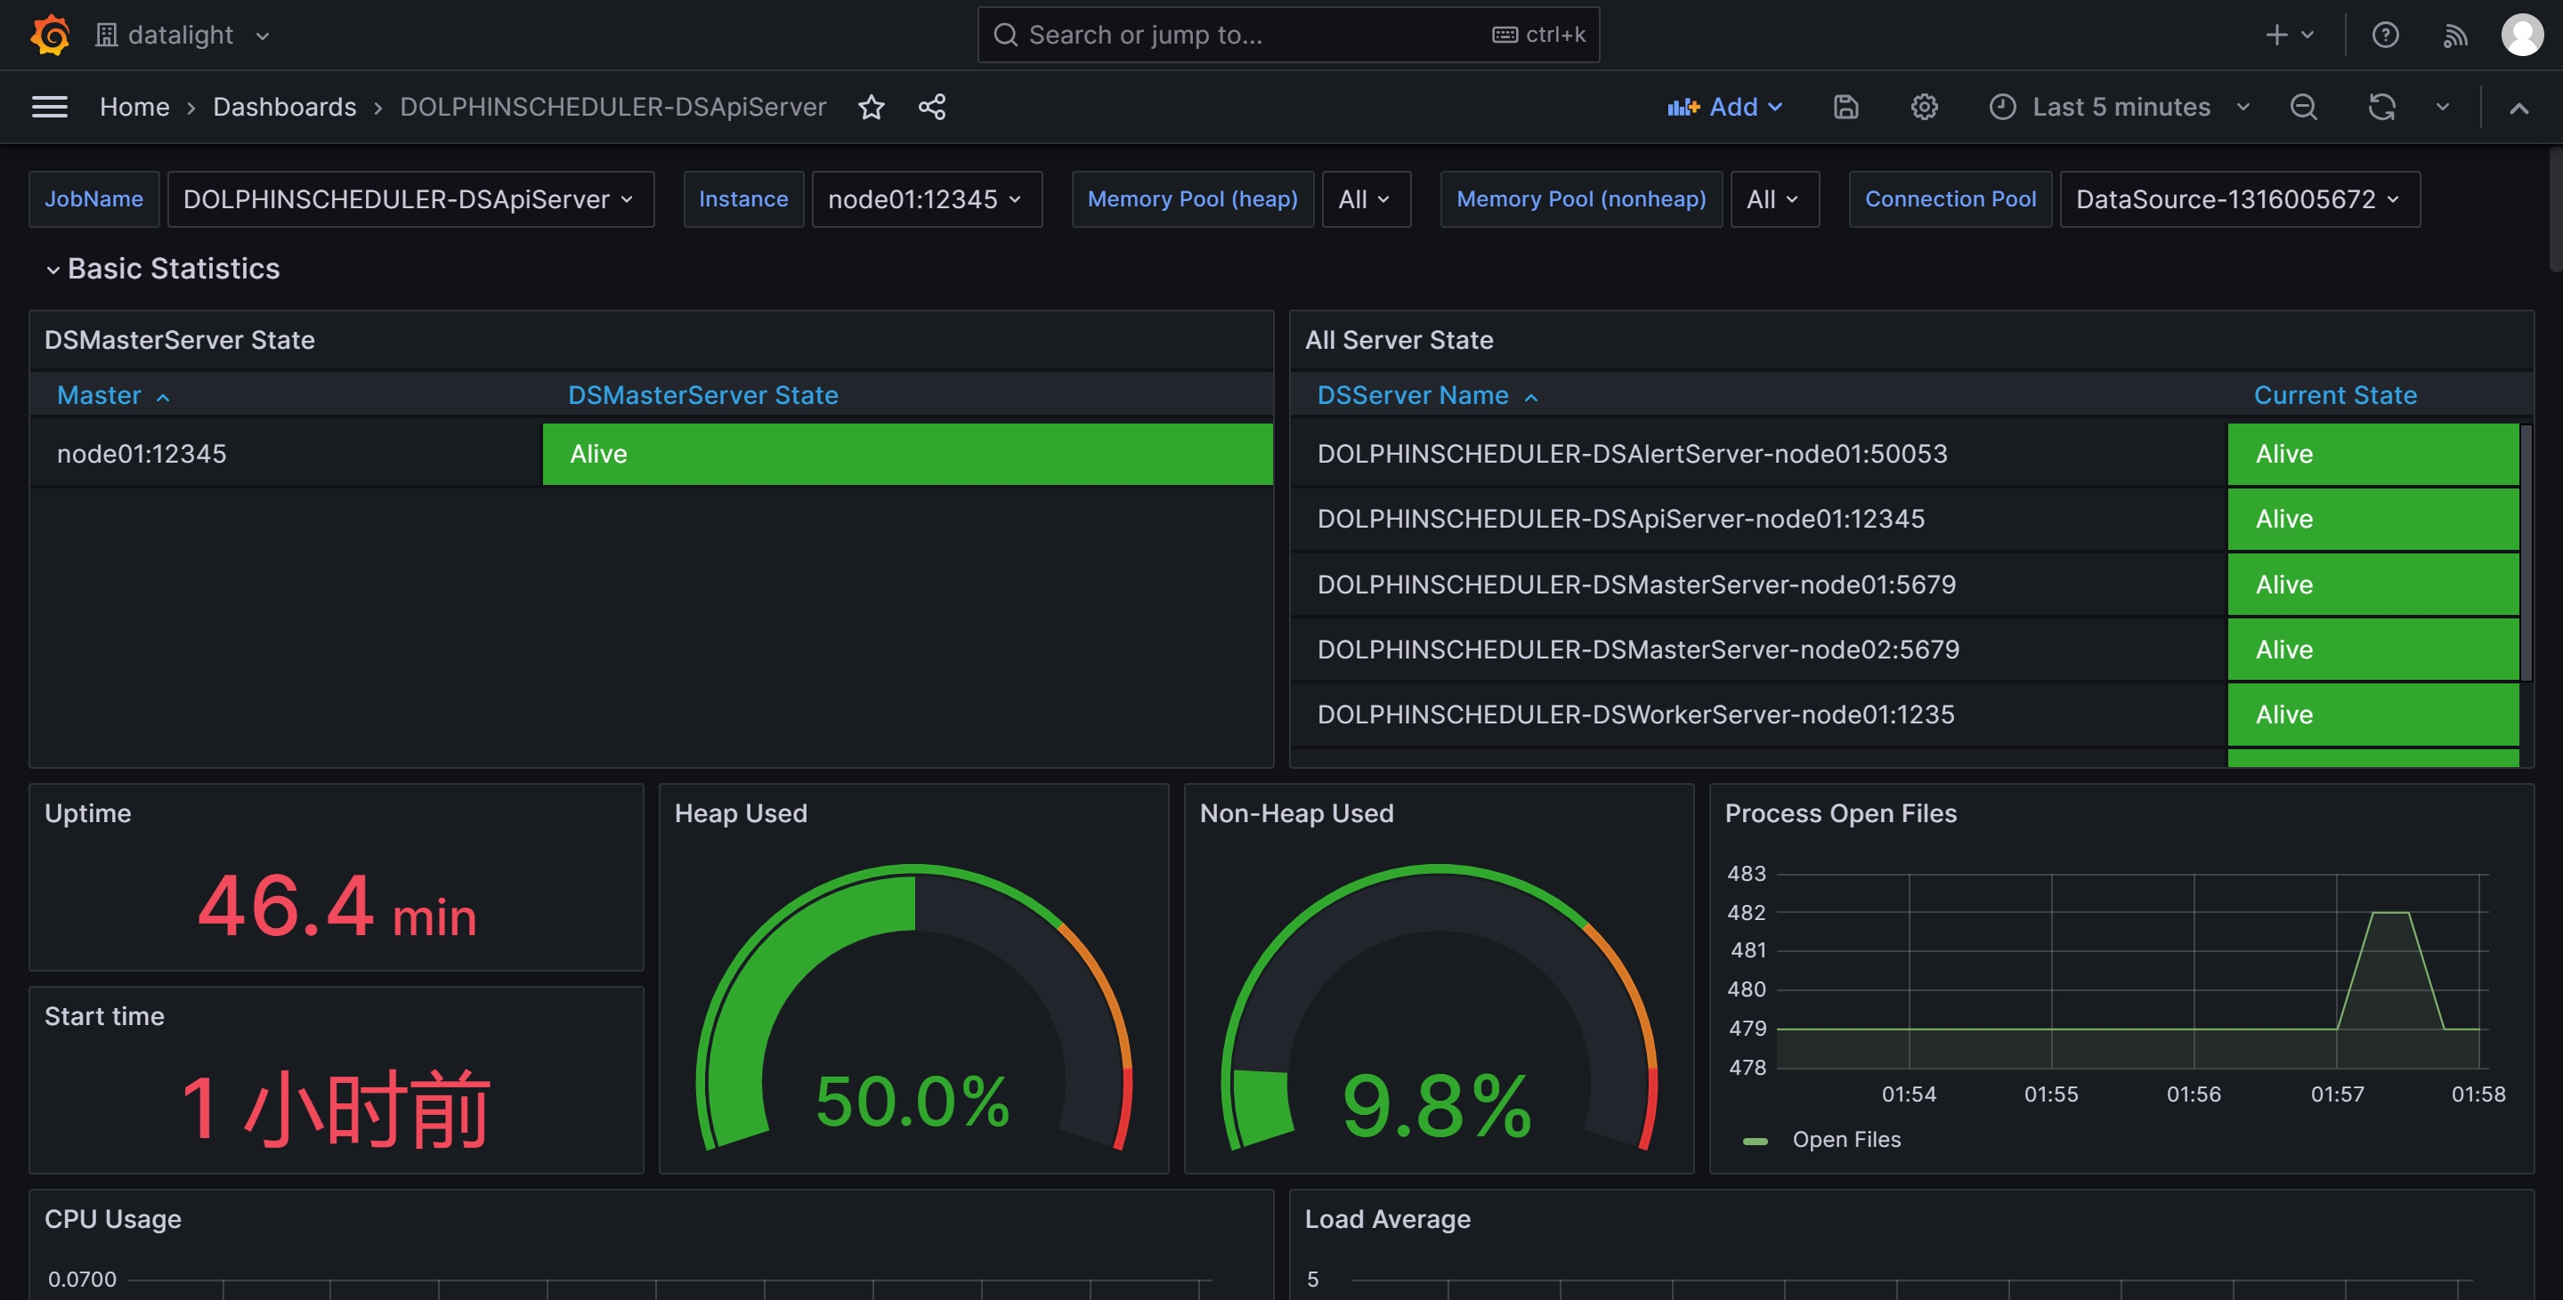This screenshot has height=1300, width=2563.
Task: Go to Home breadcrumb
Action: [x=134, y=107]
